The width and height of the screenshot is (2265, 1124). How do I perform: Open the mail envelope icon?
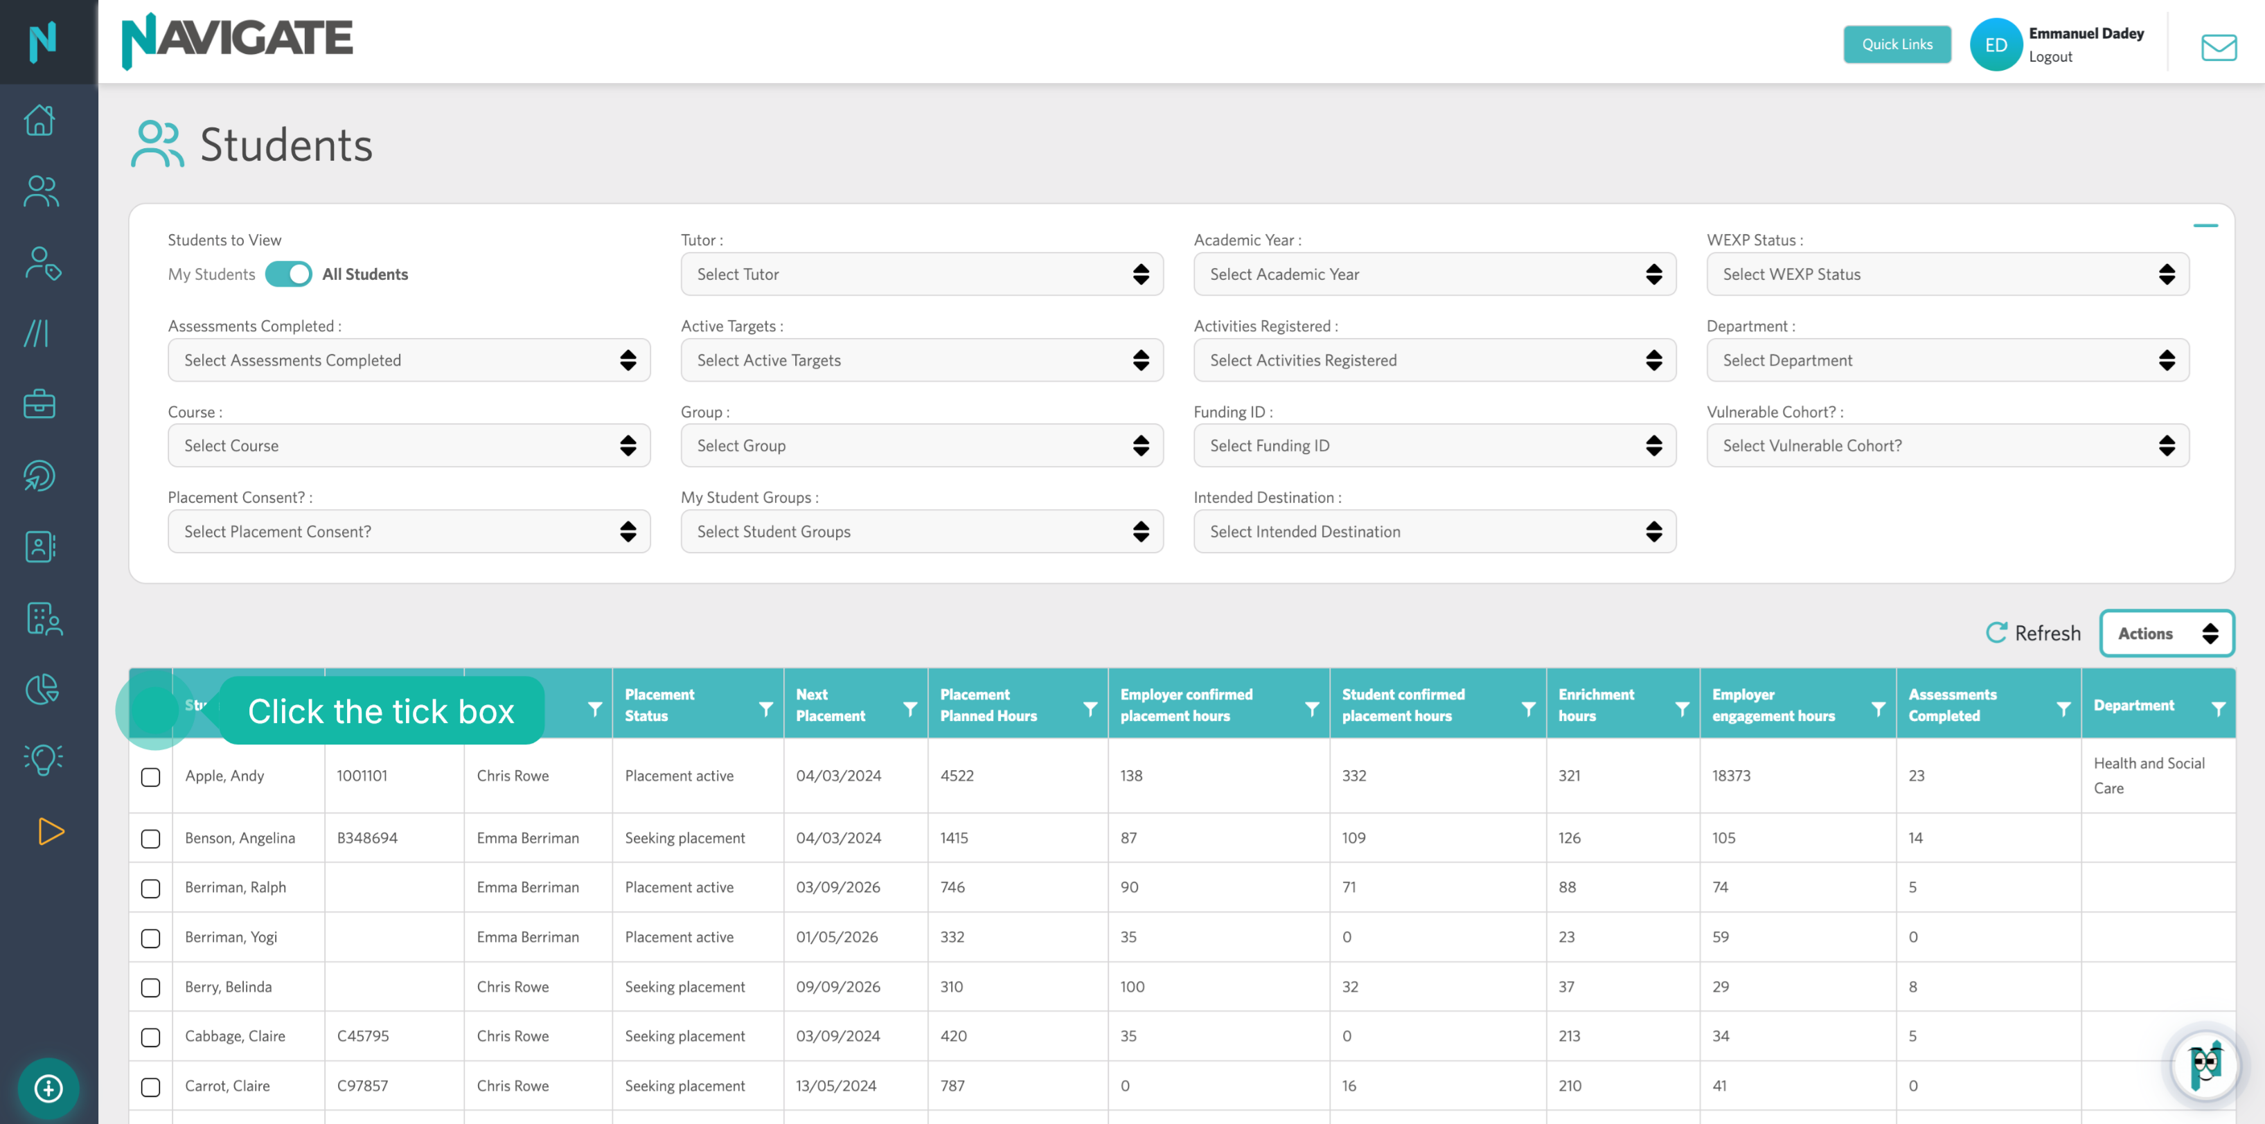pos(2219,46)
